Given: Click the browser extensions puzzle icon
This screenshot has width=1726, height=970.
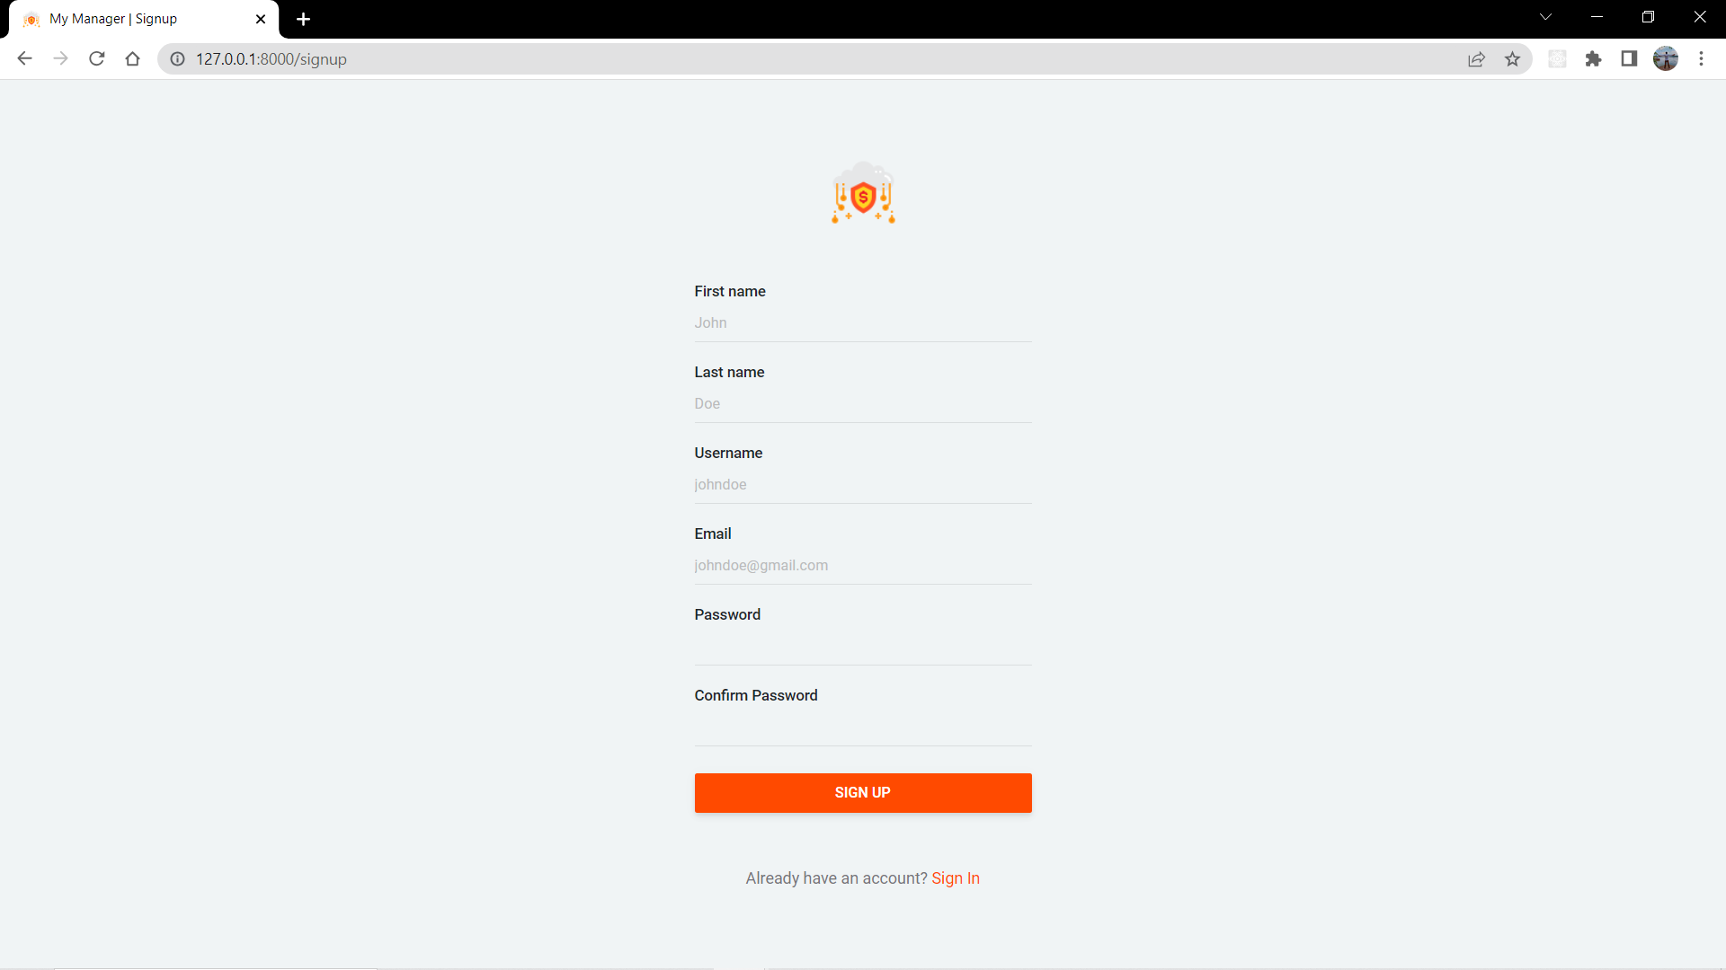Looking at the screenshot, I should [1593, 59].
